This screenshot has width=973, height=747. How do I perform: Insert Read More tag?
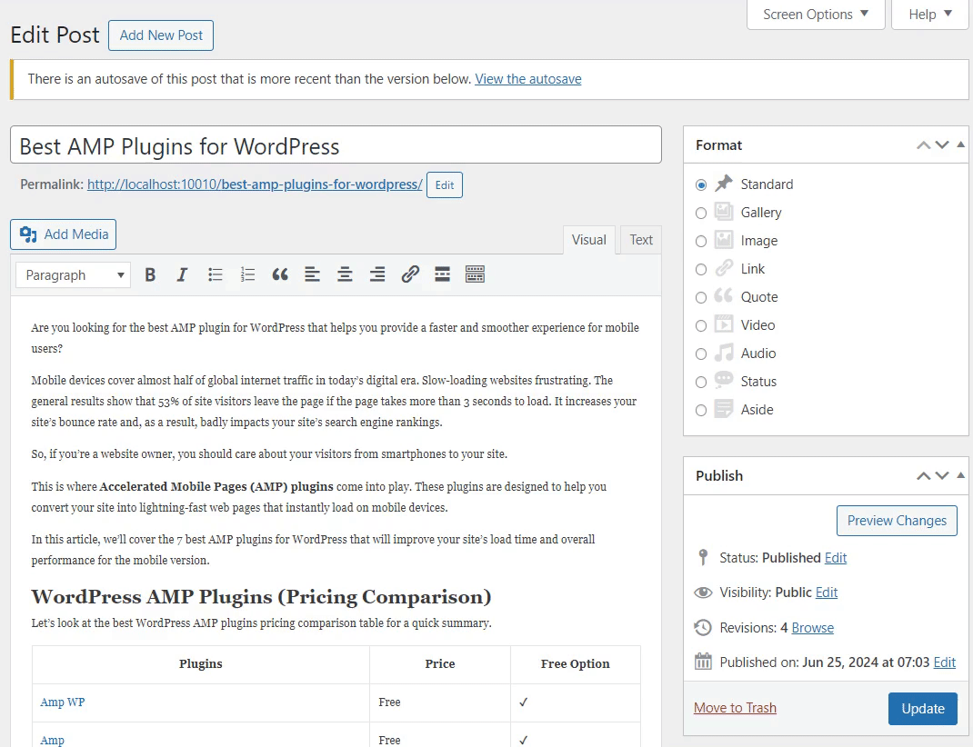tap(443, 274)
